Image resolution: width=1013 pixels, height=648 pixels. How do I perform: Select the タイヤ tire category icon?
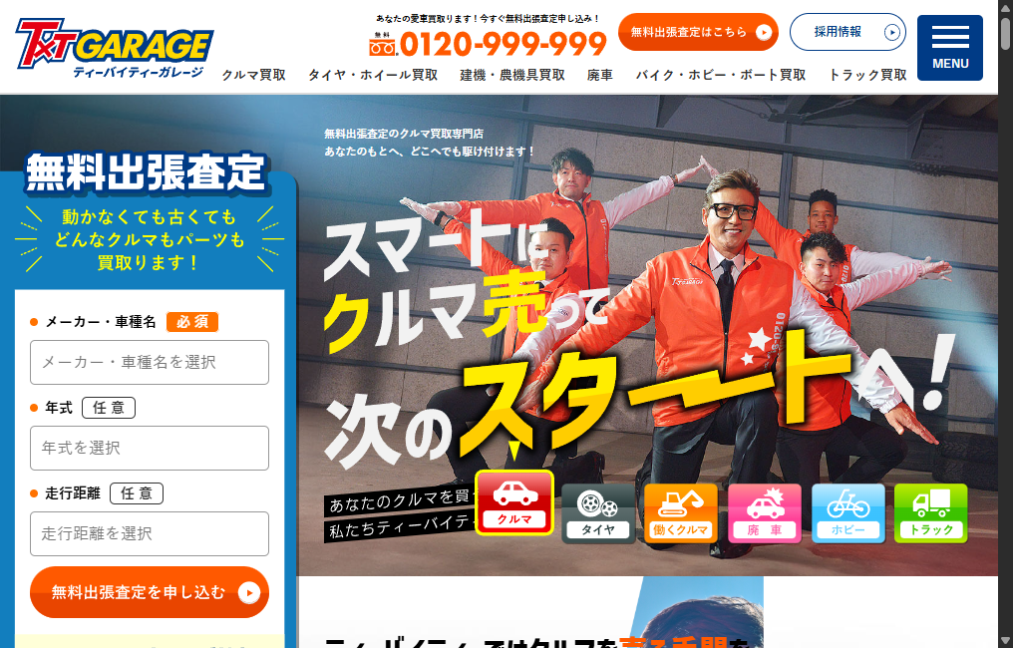[598, 513]
